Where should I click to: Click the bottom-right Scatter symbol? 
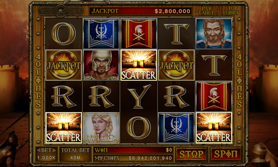click(214, 128)
